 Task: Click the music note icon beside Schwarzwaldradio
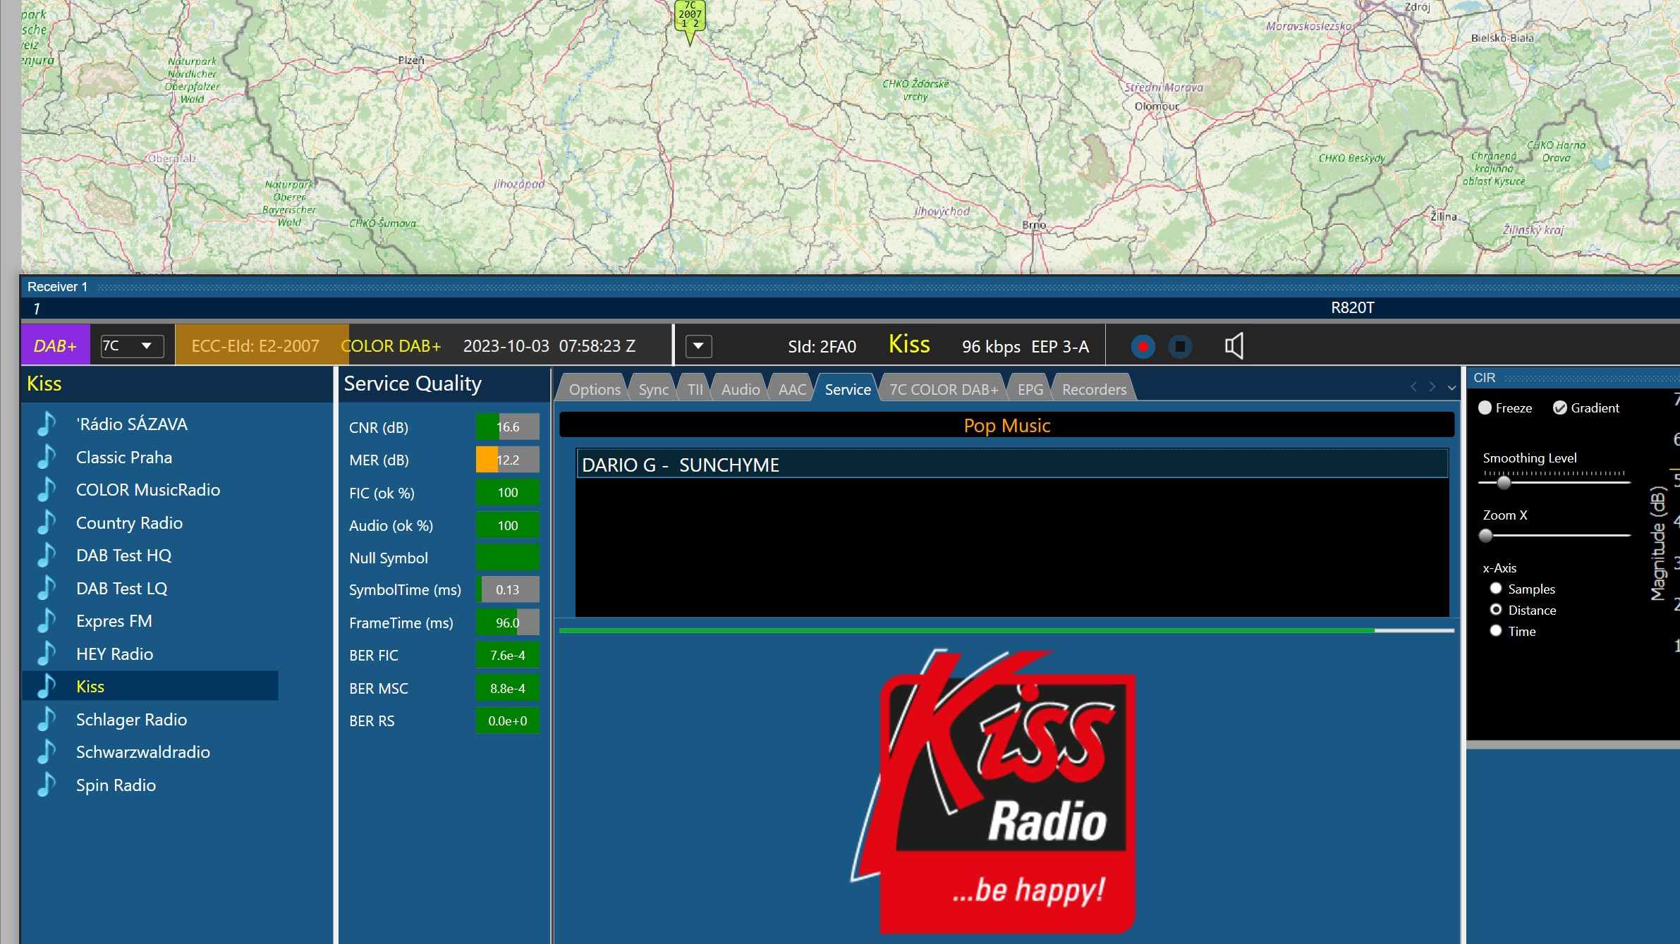coord(47,752)
